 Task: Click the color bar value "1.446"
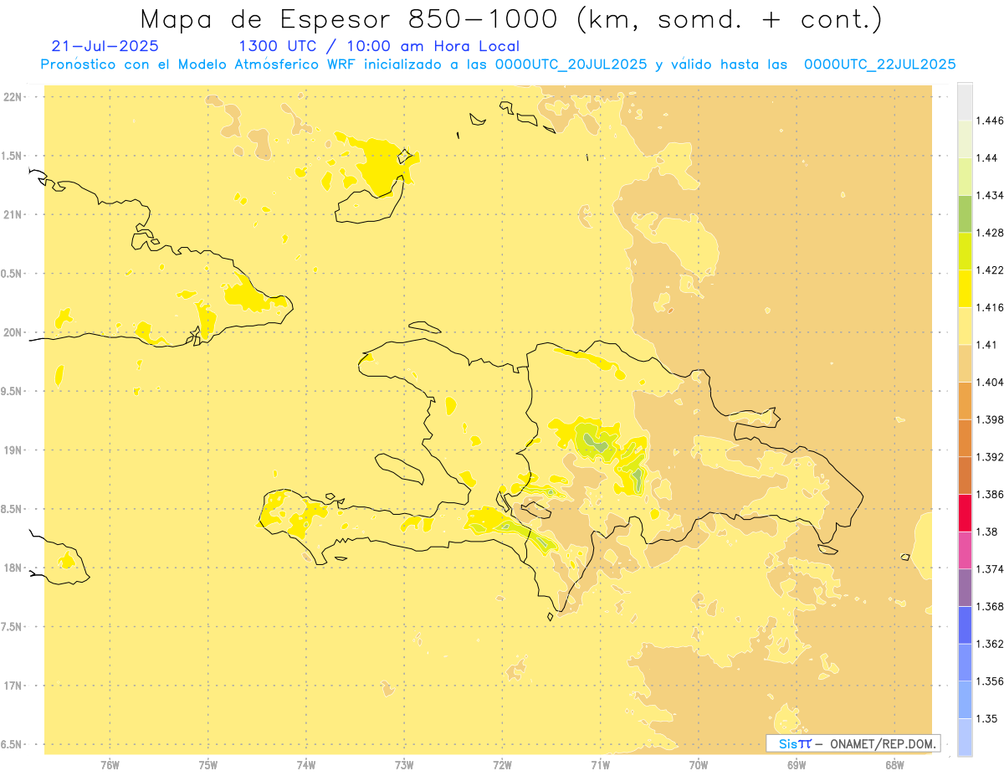(x=991, y=121)
